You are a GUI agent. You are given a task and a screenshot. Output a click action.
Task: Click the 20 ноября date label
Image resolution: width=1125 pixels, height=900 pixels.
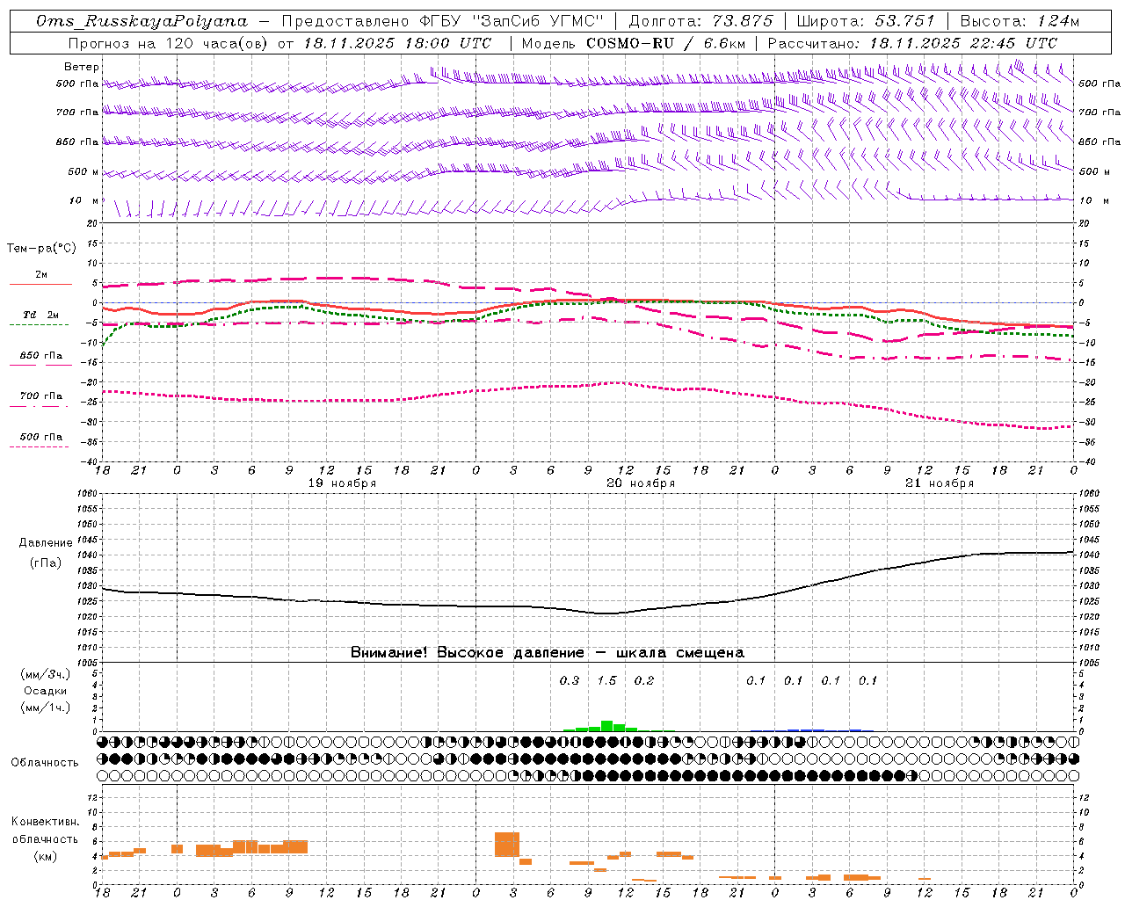click(x=641, y=483)
